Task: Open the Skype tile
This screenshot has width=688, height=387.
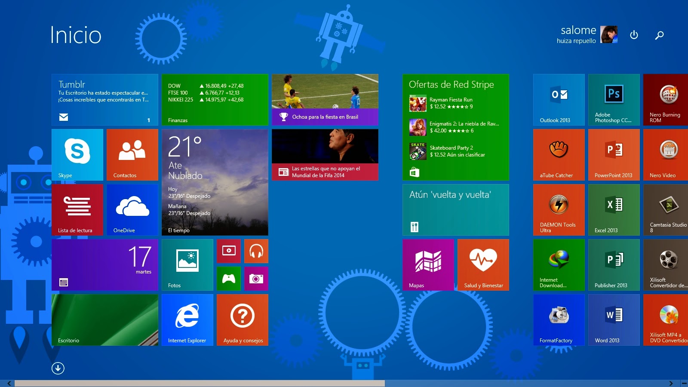Action: (x=77, y=155)
